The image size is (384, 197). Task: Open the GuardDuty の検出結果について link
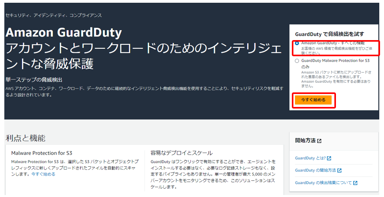click(x=323, y=182)
